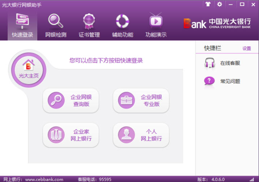Click the 常见问题 question bubble icon
Image resolution: width=259 pixels, height=182 pixels.
pyautogui.click(x=209, y=81)
